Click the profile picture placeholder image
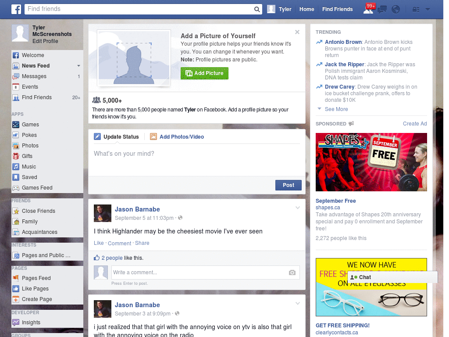The height and width of the screenshot is (337, 449). point(134,58)
